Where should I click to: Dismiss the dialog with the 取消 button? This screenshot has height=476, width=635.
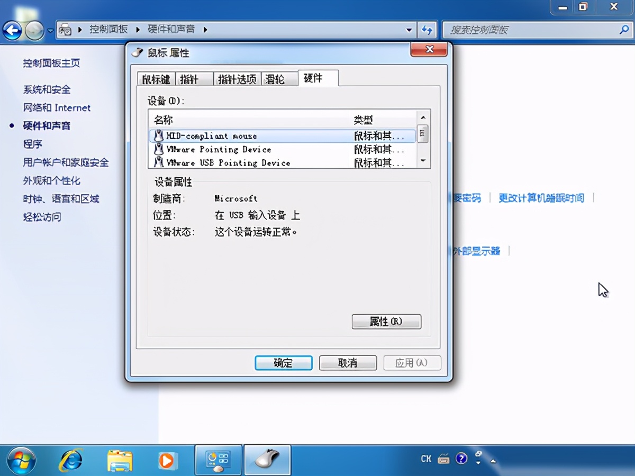click(x=348, y=362)
